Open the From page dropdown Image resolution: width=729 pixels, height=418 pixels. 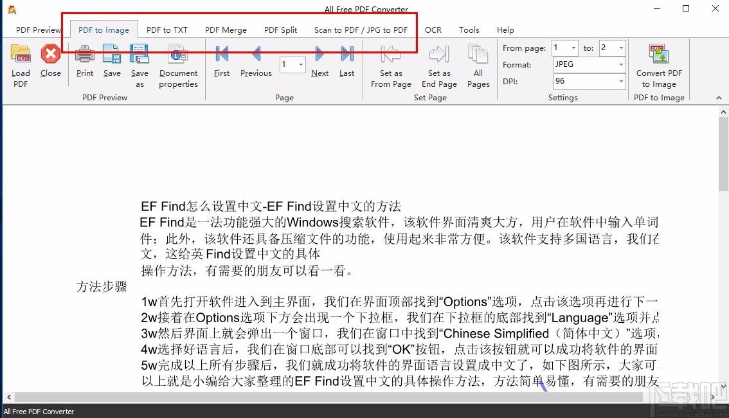click(573, 48)
